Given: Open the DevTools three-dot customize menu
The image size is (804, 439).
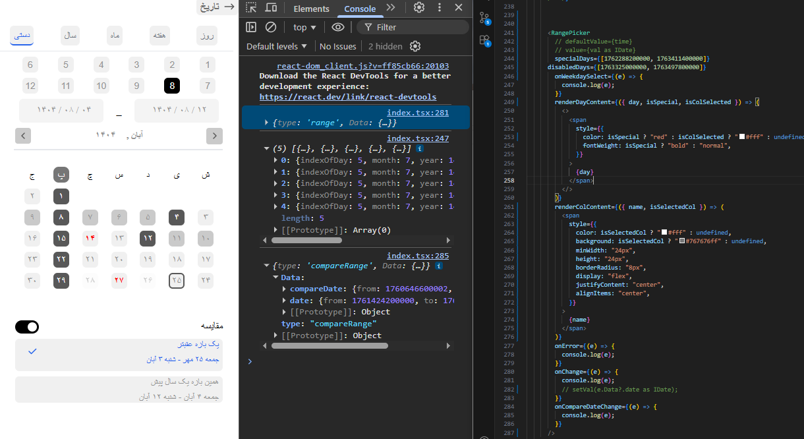Looking at the screenshot, I should [439, 8].
